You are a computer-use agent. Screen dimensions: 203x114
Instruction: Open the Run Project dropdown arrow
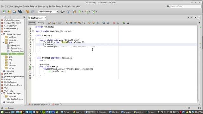click(82, 12)
